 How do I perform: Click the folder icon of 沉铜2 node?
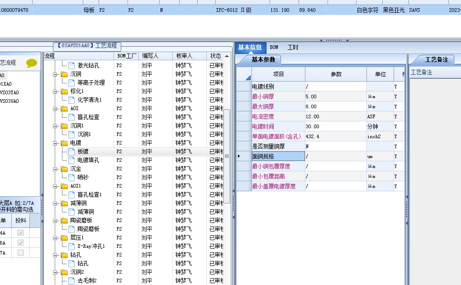pos(64,272)
